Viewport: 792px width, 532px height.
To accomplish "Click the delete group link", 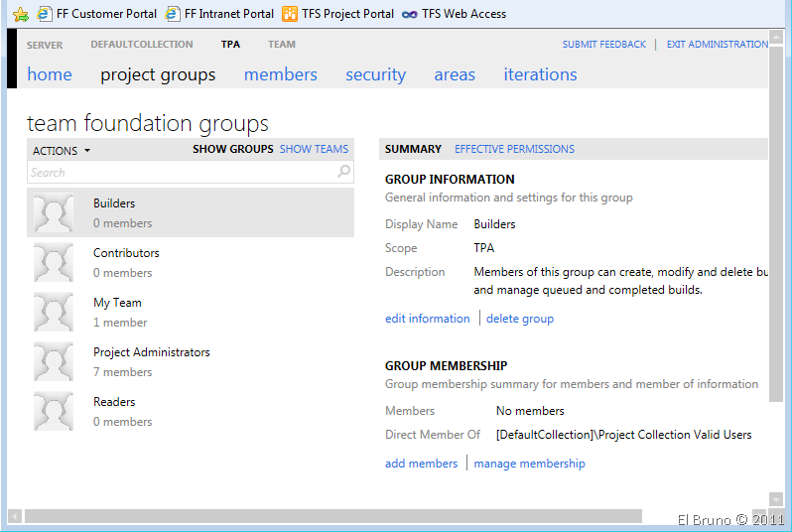I will [x=519, y=319].
